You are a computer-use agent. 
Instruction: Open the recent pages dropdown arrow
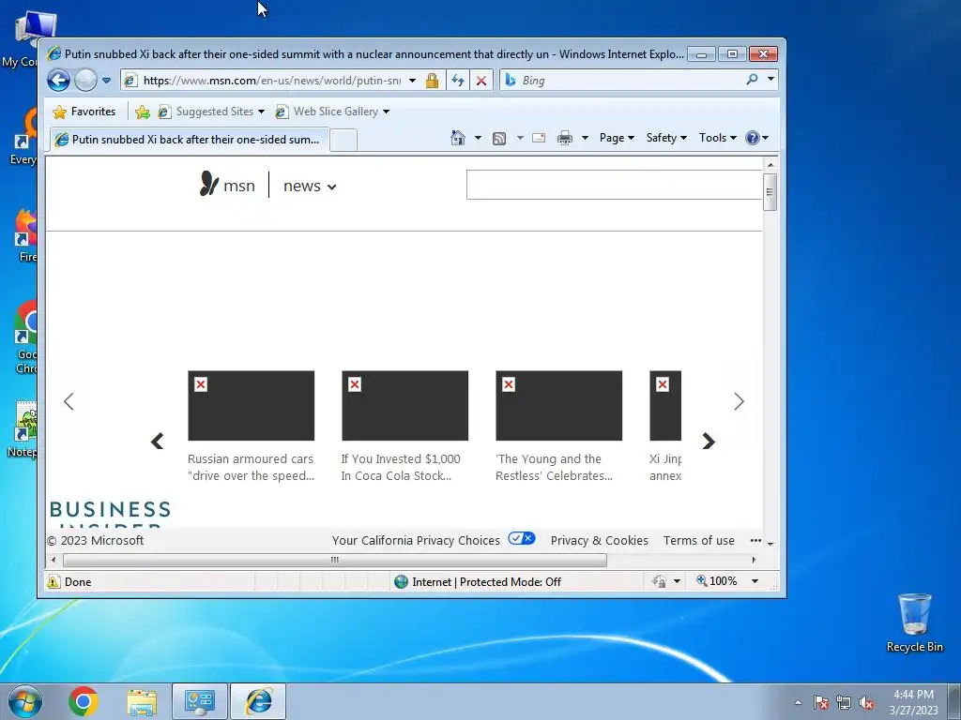pyautogui.click(x=107, y=81)
